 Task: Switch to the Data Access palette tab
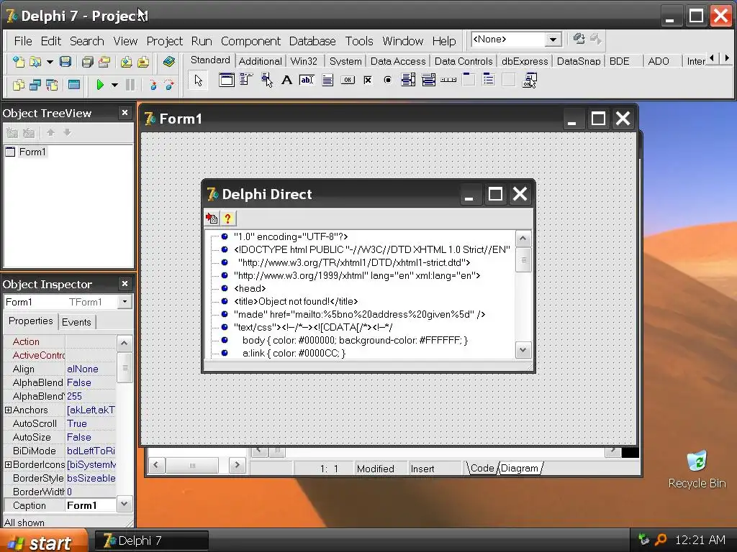tap(397, 62)
